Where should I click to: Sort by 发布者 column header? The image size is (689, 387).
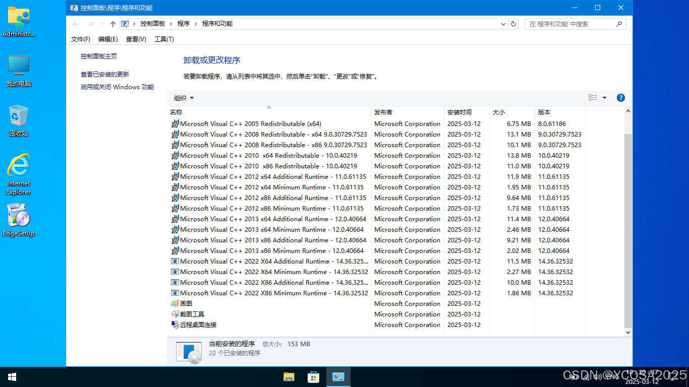pos(408,112)
